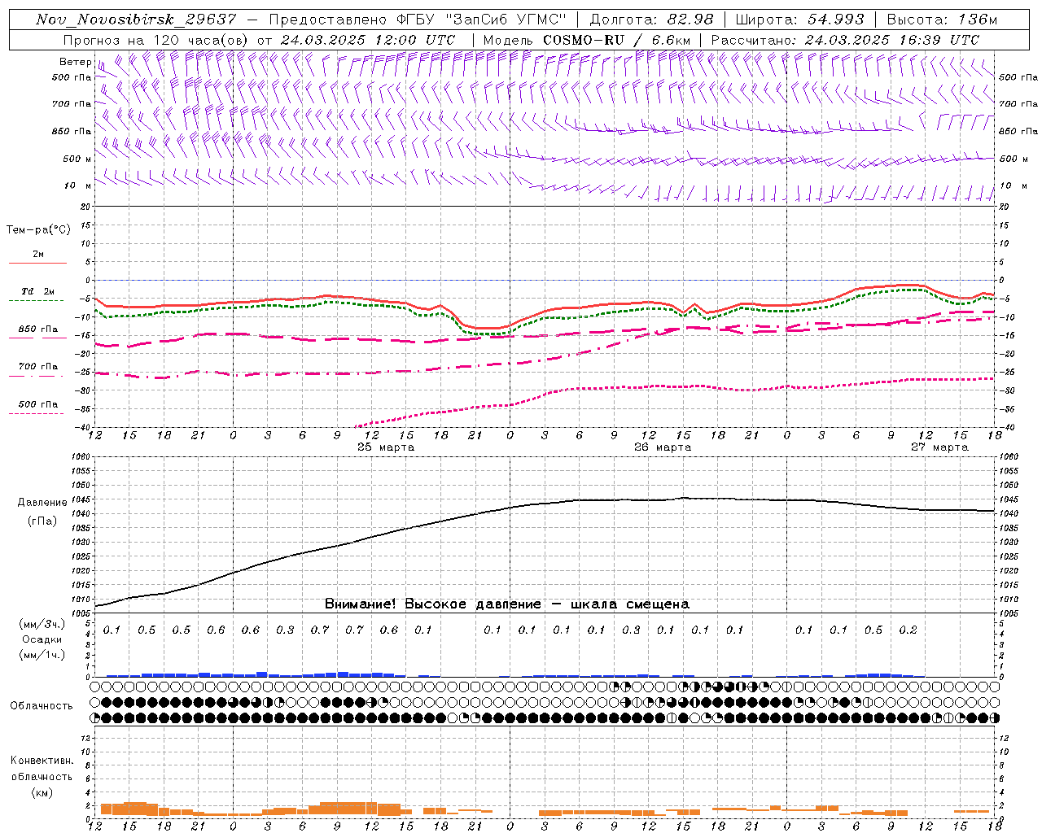Select the warning Внимание! Высокое давление — шкала смещена
Screen dimensions: 1042x833
click(x=506, y=604)
